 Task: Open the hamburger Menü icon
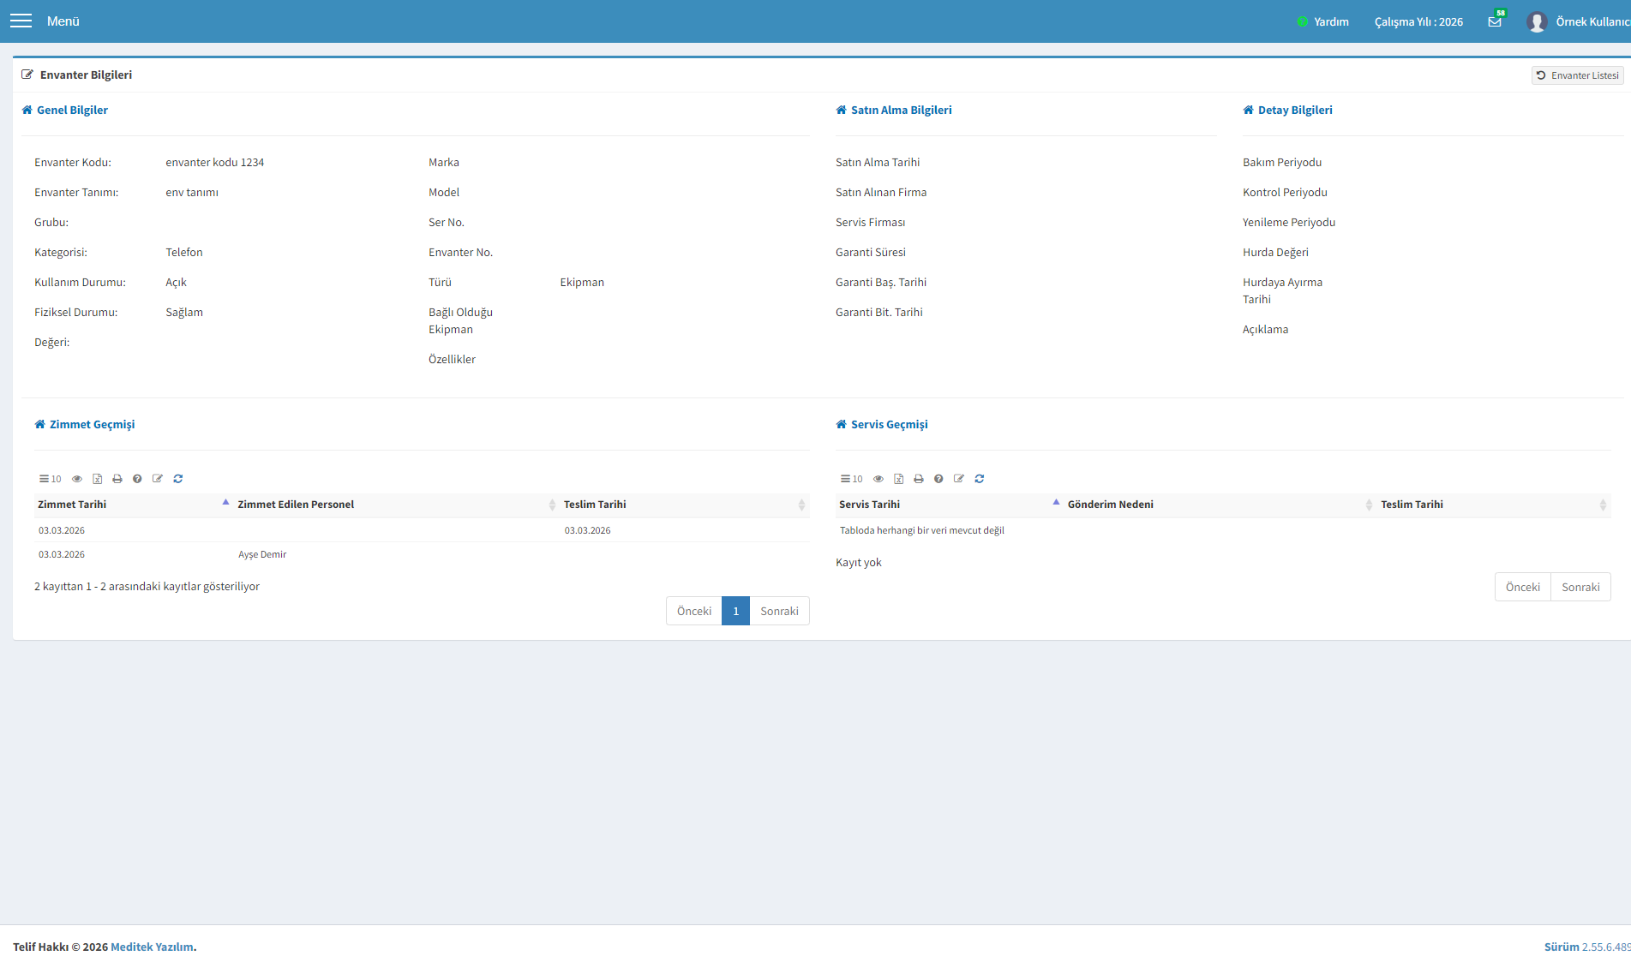tap(21, 21)
